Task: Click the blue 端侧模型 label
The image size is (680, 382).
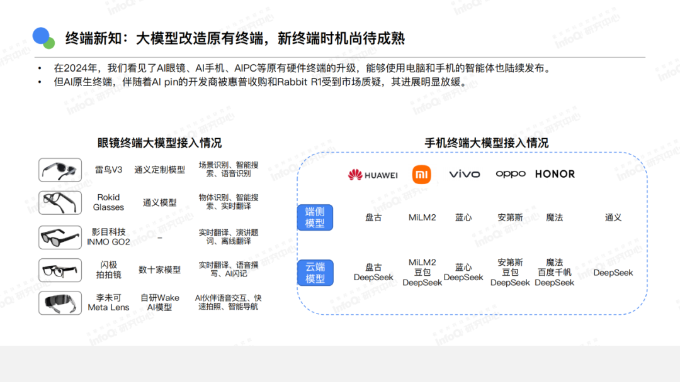Action: pyautogui.click(x=315, y=217)
